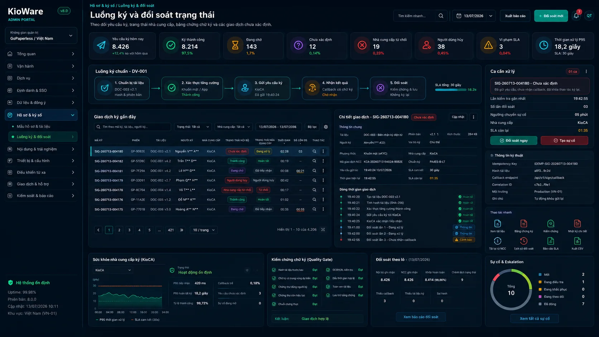Screen dimensions: 599x337
Task: Toggle the SLA cam kết (30s) chart legend
Action: point(145,320)
